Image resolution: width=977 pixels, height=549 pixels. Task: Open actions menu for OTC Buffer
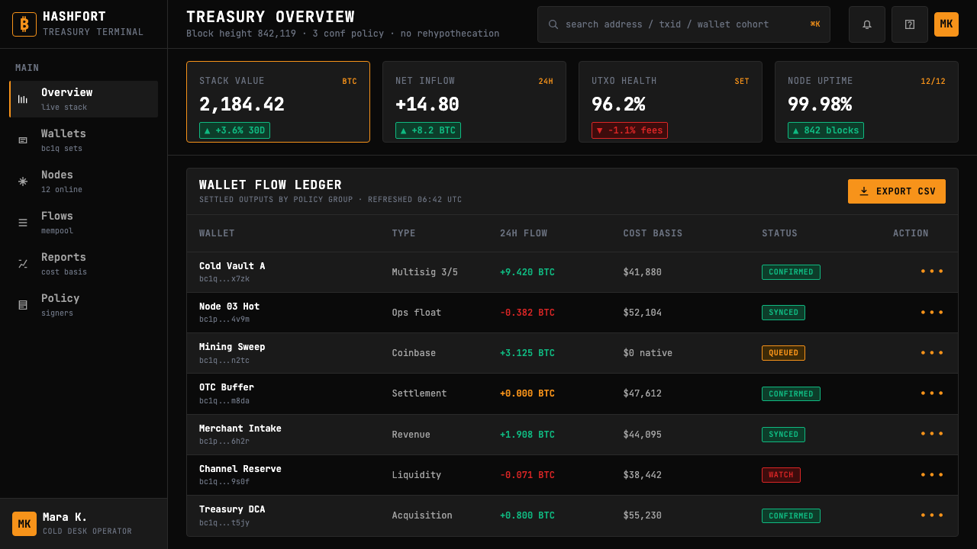point(932,393)
